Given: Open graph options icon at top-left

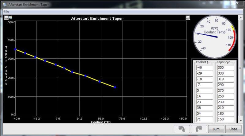Looking at the screenshot, I should [6, 18].
